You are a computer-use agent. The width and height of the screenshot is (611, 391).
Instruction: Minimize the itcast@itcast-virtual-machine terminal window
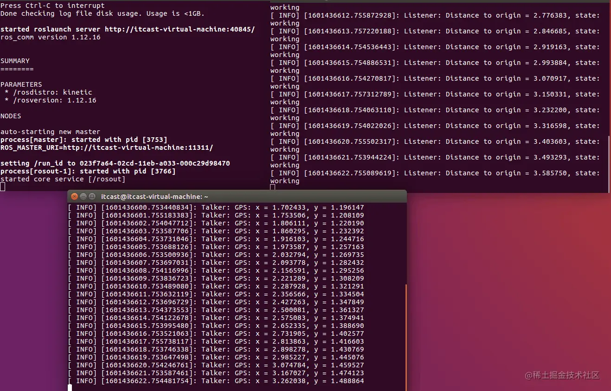click(83, 196)
